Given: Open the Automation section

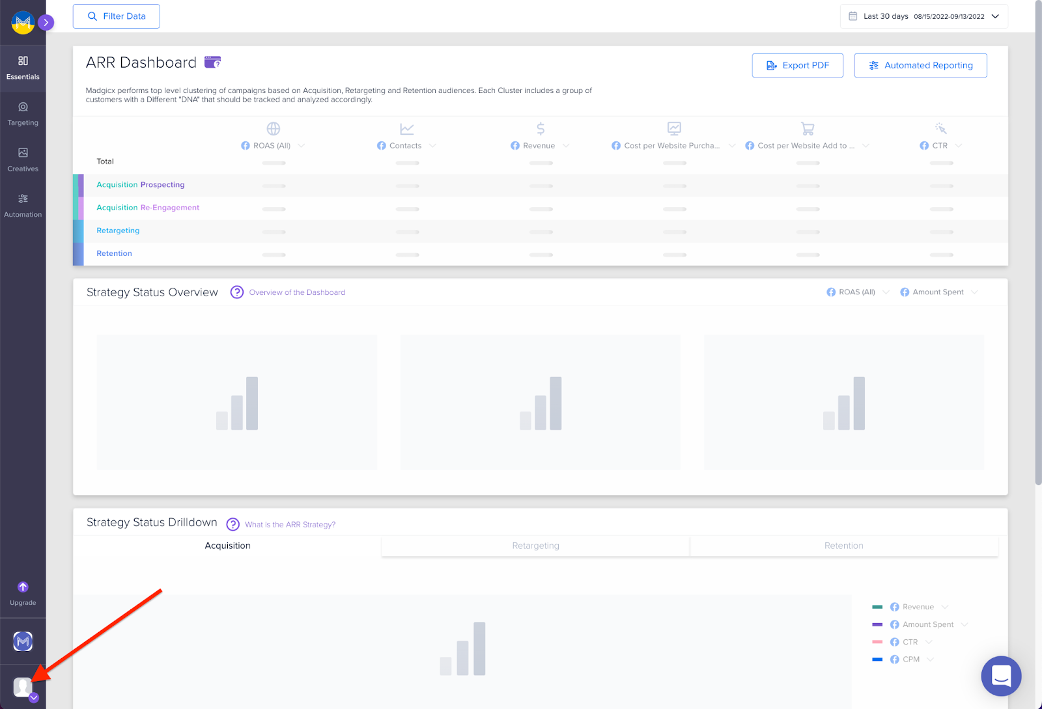Looking at the screenshot, I should [23, 206].
